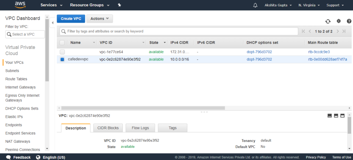Collapse the sidebar with the arrow handle
This screenshot has height=160, width=353.
52,23
